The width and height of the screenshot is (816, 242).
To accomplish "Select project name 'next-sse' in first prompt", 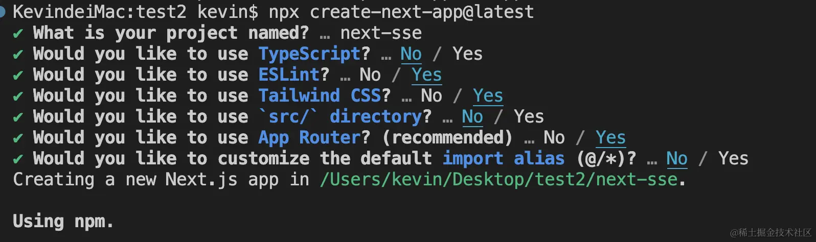I will click(381, 33).
